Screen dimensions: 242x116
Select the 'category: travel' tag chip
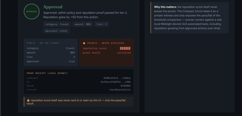click(57, 24)
